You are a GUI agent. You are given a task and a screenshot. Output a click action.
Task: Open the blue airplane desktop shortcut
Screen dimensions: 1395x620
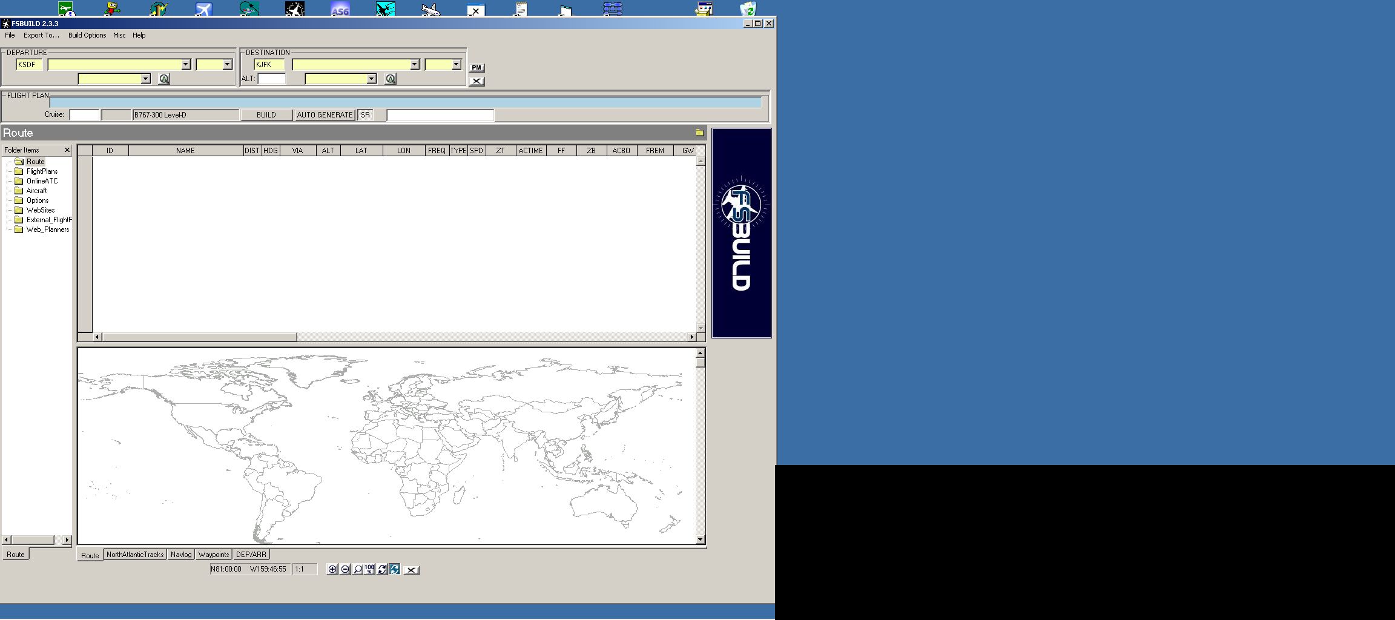204,8
